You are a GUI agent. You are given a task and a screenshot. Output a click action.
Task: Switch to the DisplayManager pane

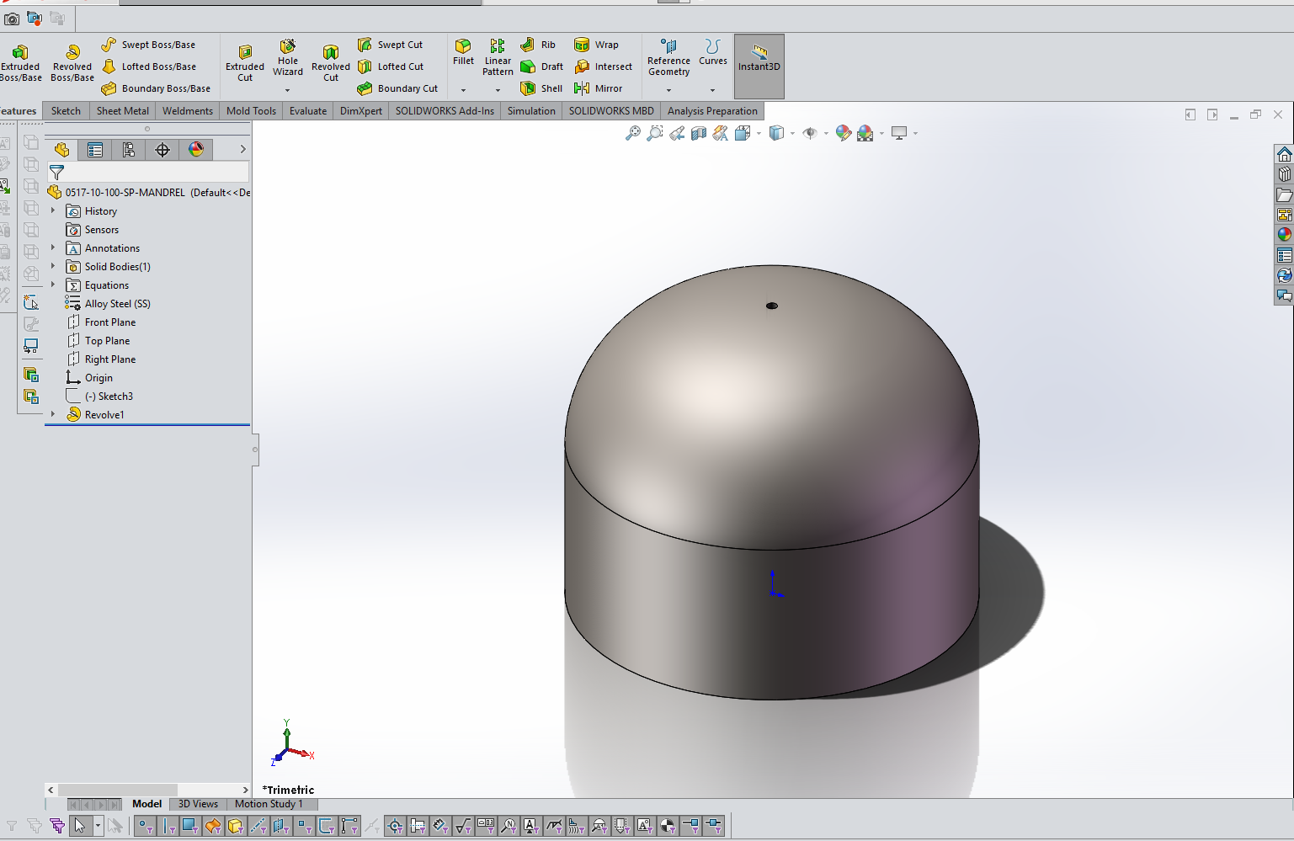195,149
